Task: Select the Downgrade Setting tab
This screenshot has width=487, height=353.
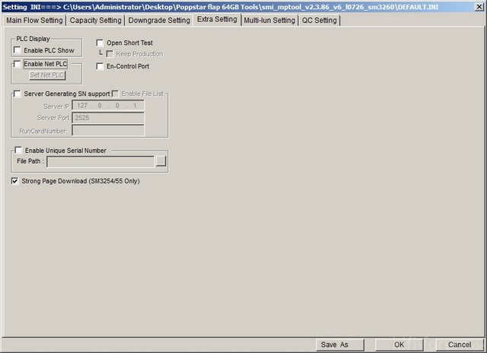Action: click(159, 20)
